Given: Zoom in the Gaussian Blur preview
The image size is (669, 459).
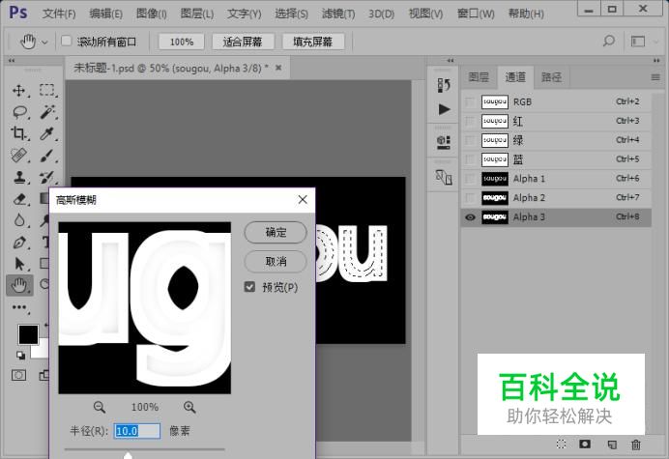Looking at the screenshot, I should (189, 407).
